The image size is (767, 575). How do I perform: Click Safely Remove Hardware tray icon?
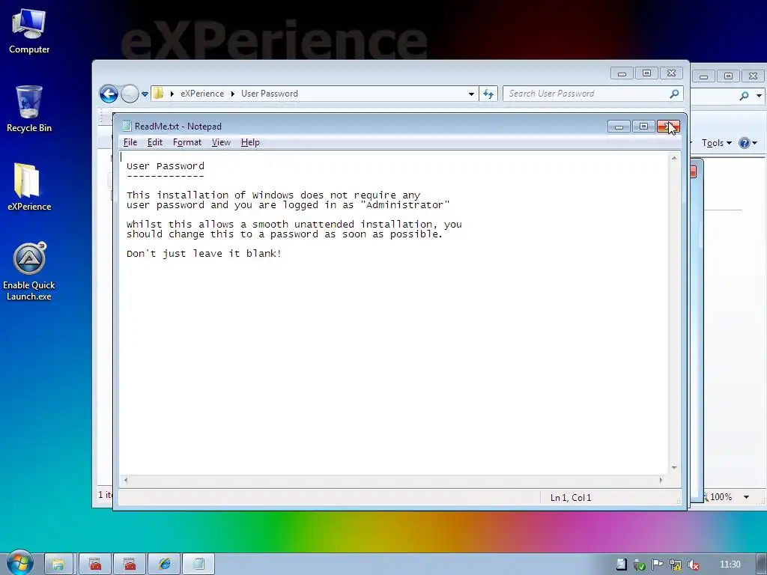639,565
